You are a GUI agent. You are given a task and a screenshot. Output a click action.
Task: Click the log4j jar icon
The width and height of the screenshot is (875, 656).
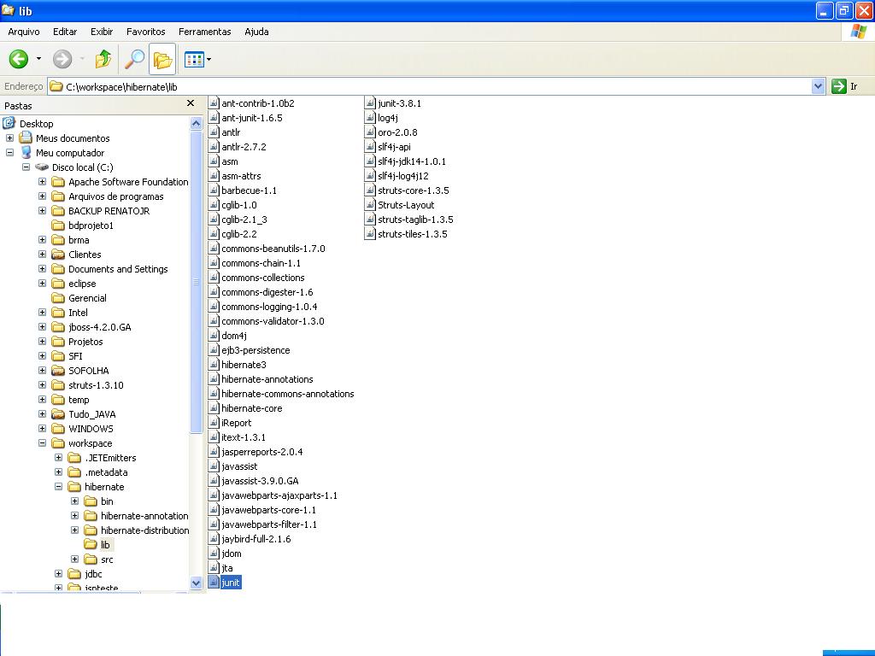point(370,117)
